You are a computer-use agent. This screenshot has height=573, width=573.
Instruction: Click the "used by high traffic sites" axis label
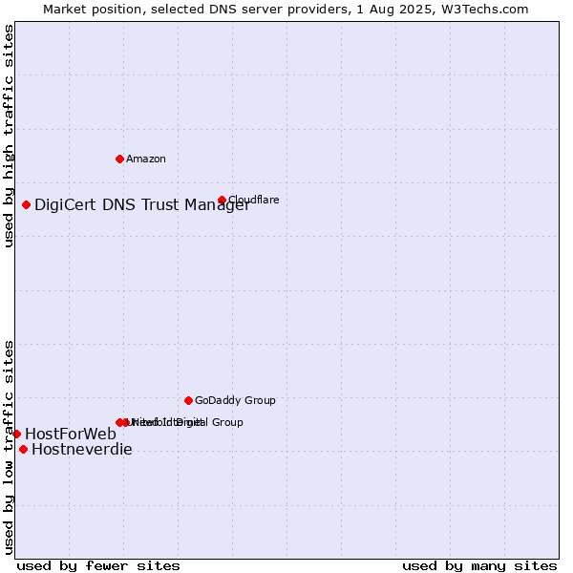click(x=8, y=136)
